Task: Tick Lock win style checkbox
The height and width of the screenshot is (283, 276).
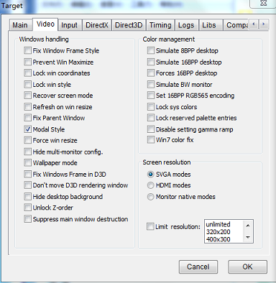Action: [x=27, y=84]
